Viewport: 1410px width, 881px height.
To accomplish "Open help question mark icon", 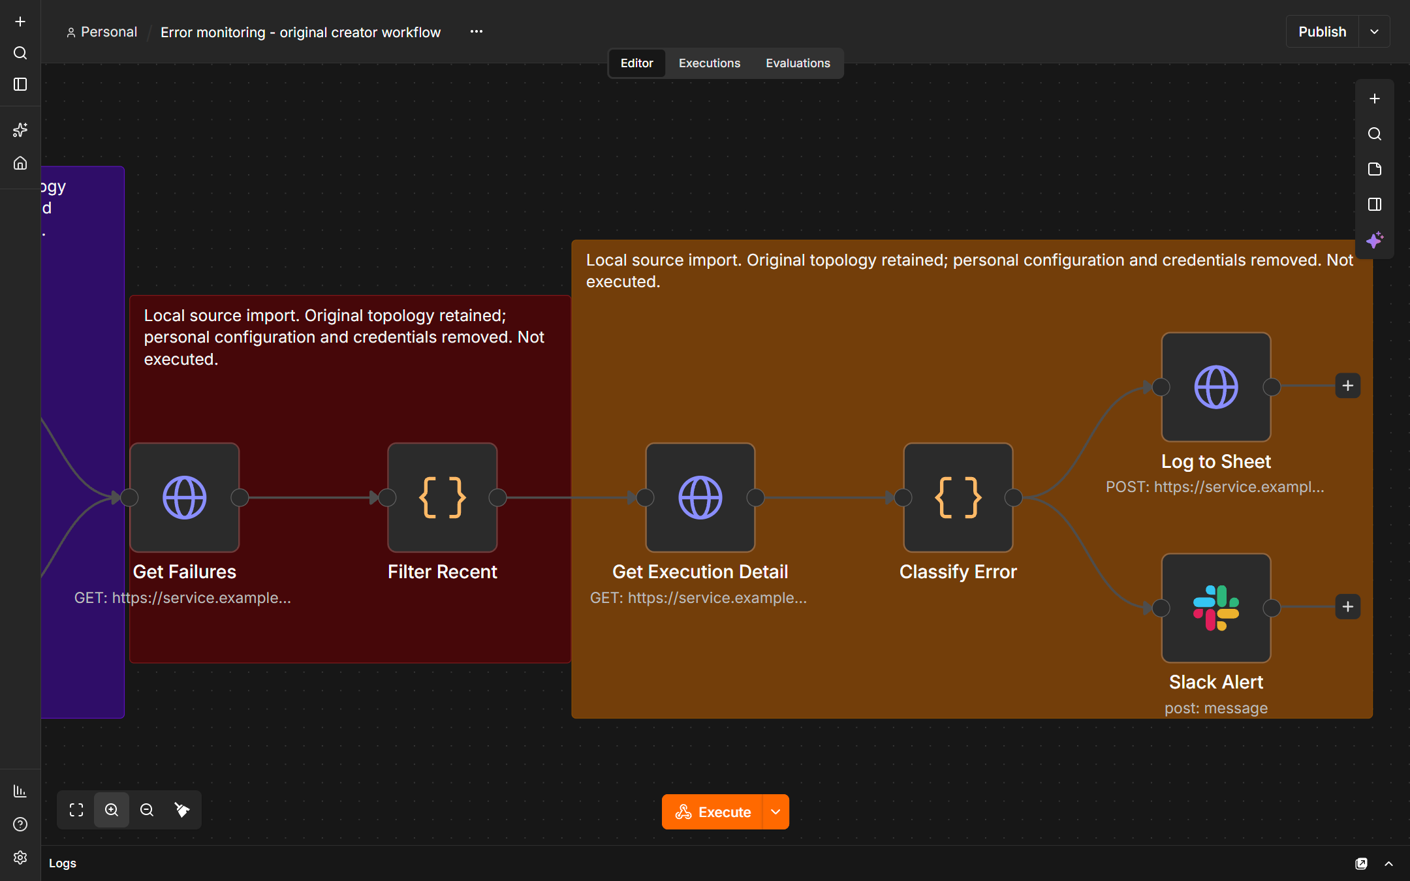I will click(x=20, y=824).
